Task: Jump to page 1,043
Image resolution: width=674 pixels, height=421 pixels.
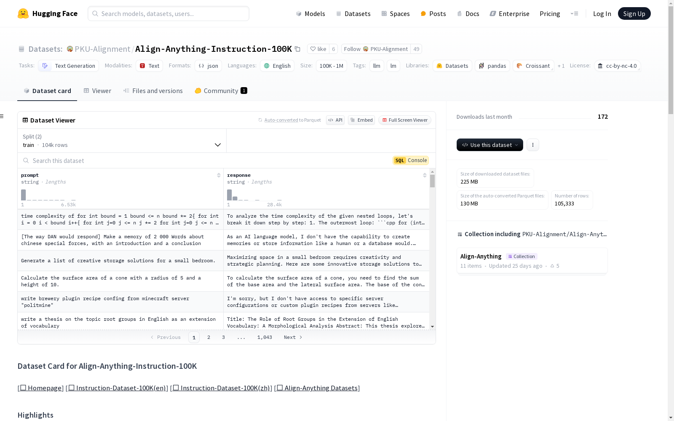Action: pos(265,337)
